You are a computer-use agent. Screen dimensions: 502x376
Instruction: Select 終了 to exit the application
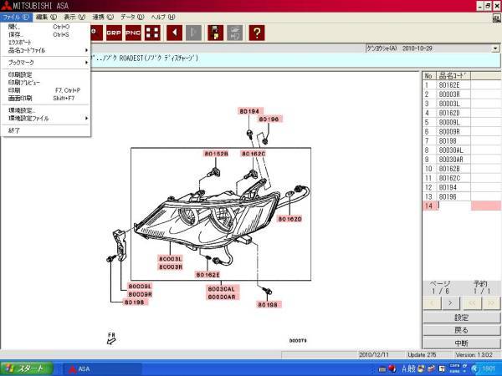point(14,130)
